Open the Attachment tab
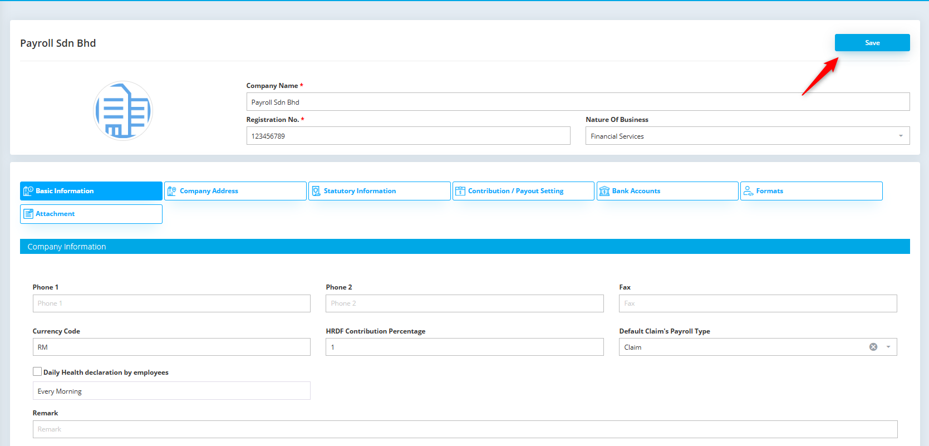The image size is (929, 446). coord(91,214)
